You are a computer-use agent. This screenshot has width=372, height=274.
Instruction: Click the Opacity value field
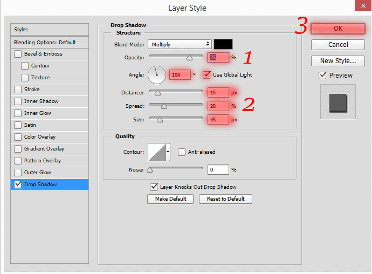click(218, 58)
